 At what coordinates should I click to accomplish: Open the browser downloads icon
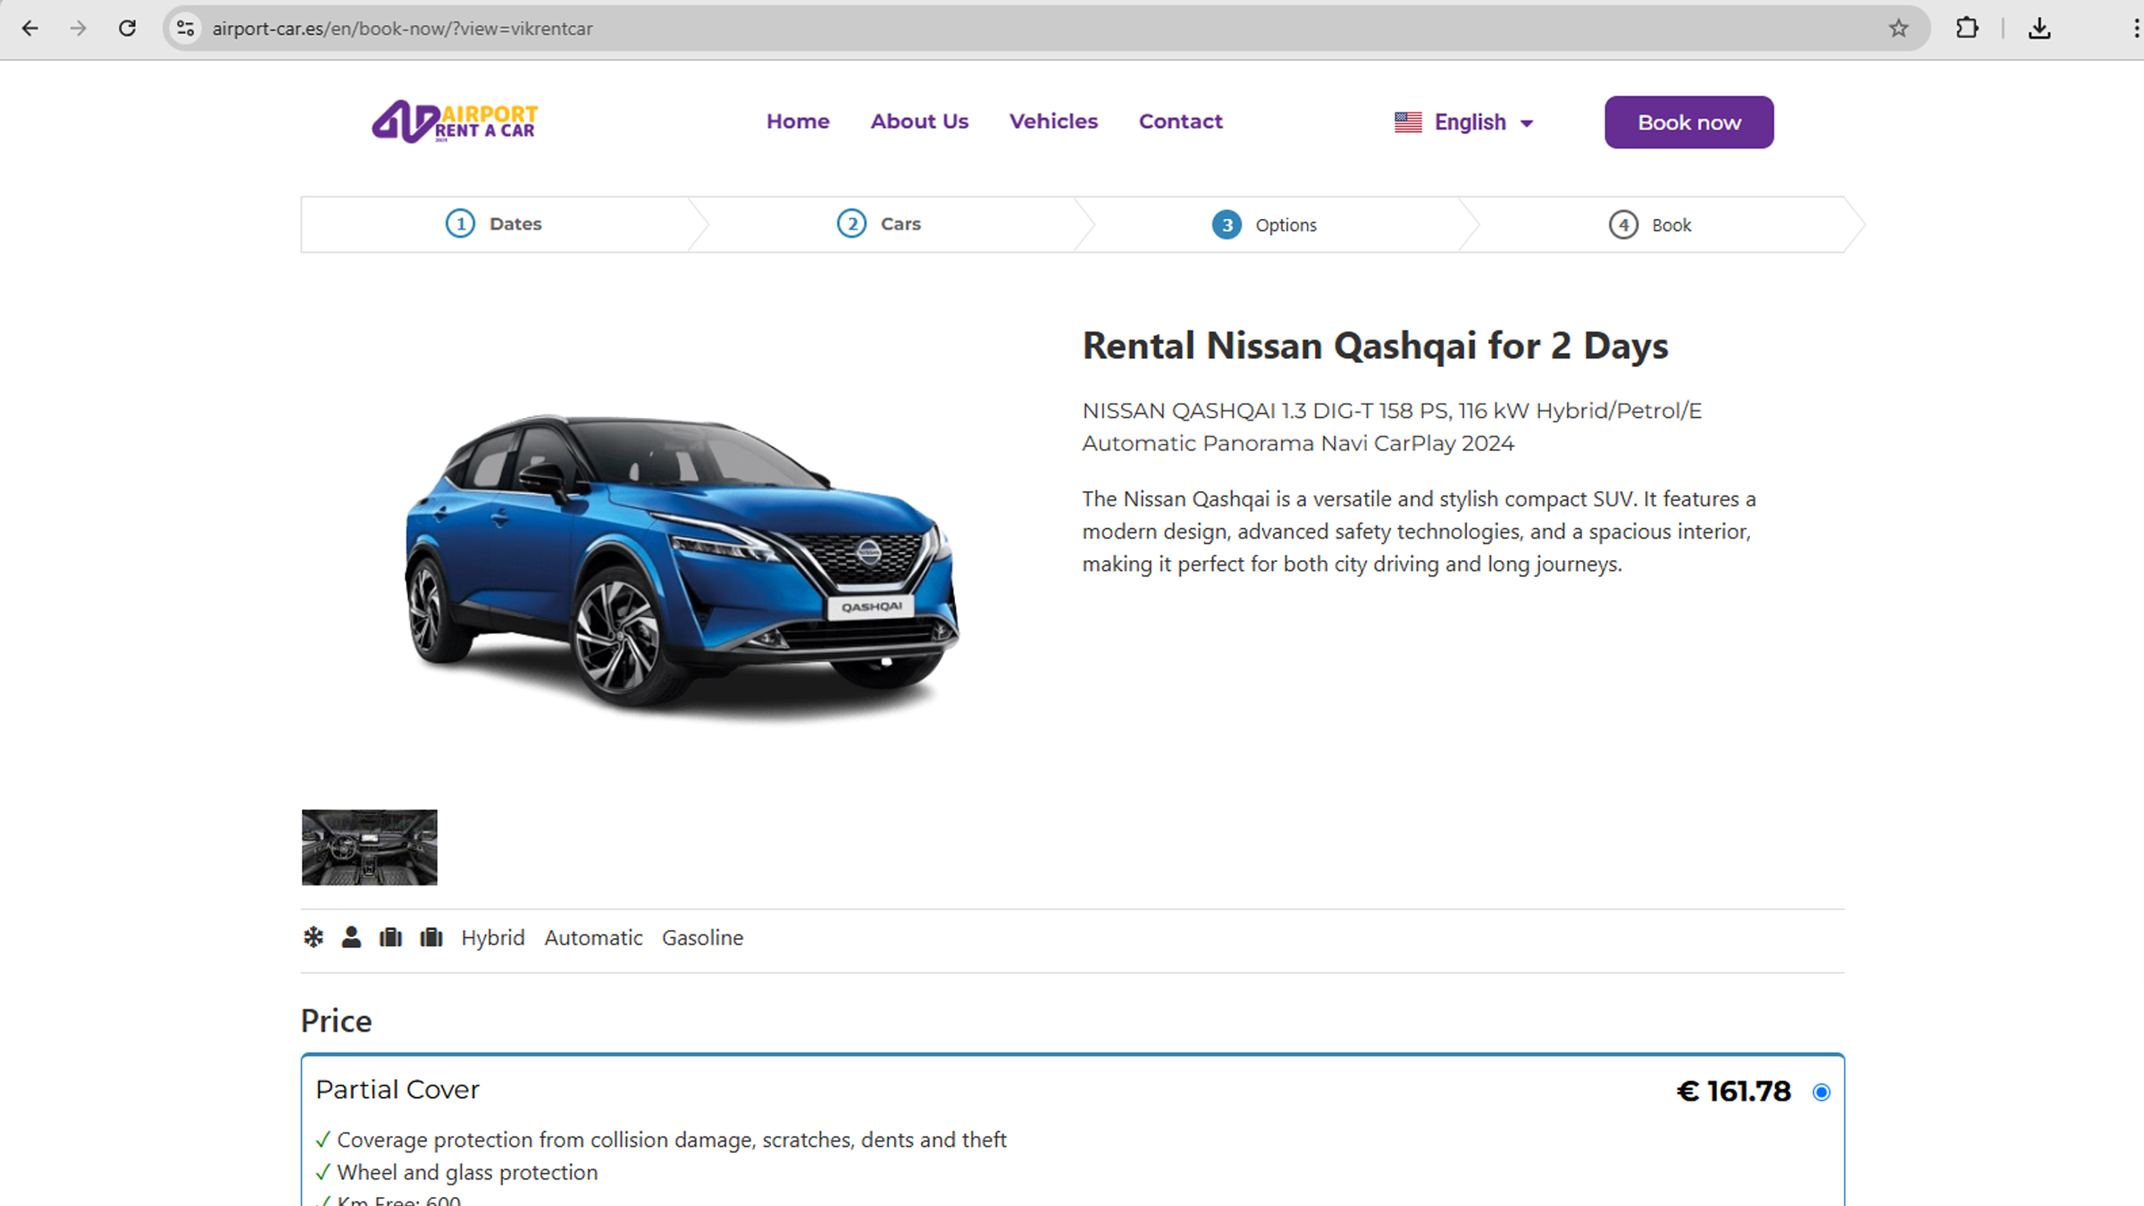(2039, 29)
